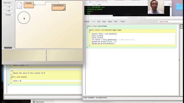The height and width of the screenshot is (103, 184).
Task: Click the Undo button in editor toolbar
Action: (93, 22)
